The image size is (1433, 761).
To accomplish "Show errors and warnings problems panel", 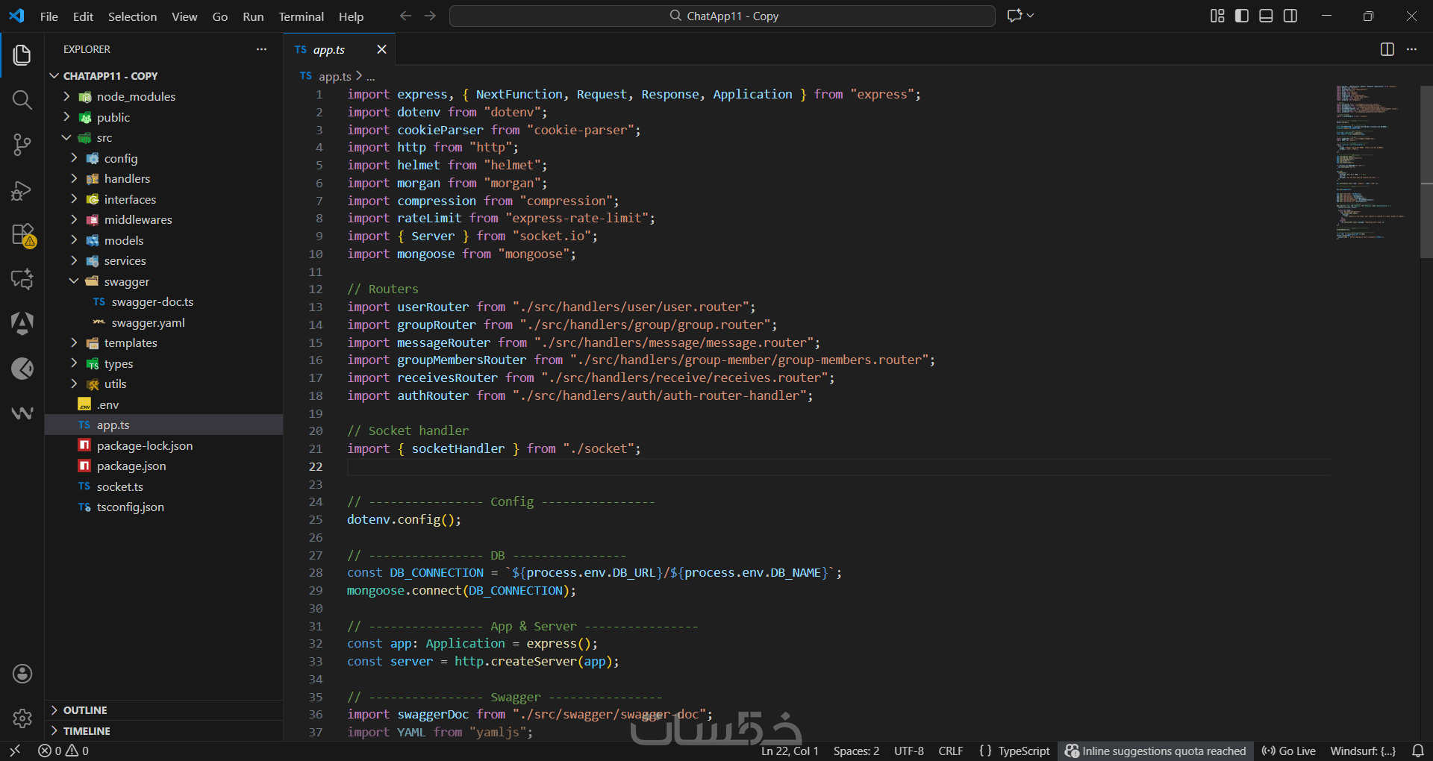I will pyautogui.click(x=63, y=751).
